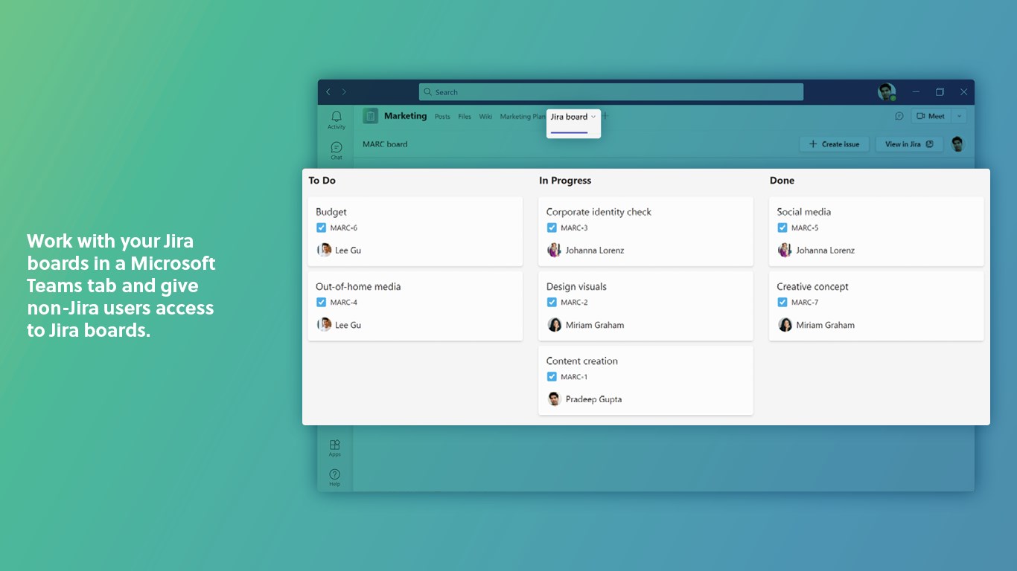Viewport: 1017px width, 571px height.
Task: Add a new tab with plus icon
Action: point(605,116)
